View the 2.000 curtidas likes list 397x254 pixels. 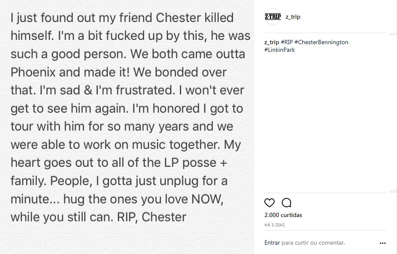tap(283, 215)
